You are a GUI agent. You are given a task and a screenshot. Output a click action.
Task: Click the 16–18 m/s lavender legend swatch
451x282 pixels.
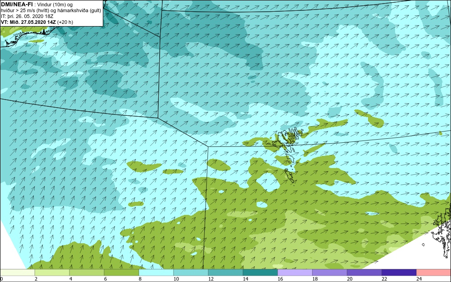[295, 272]
